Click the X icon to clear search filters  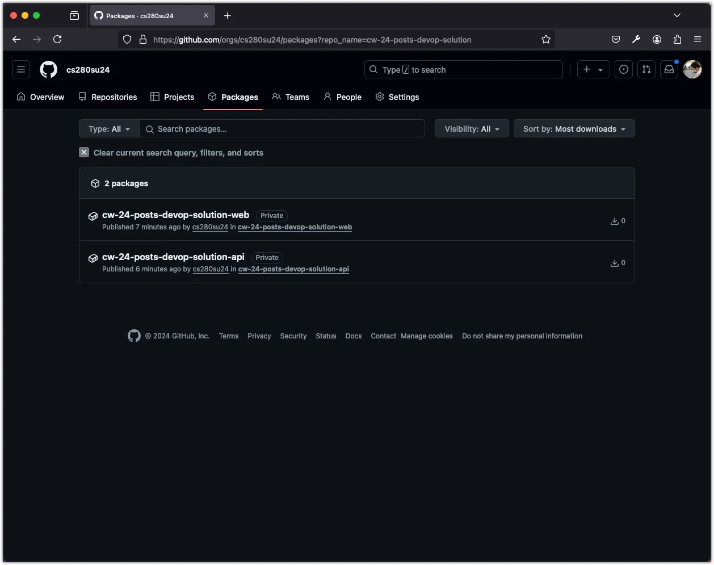pos(84,152)
